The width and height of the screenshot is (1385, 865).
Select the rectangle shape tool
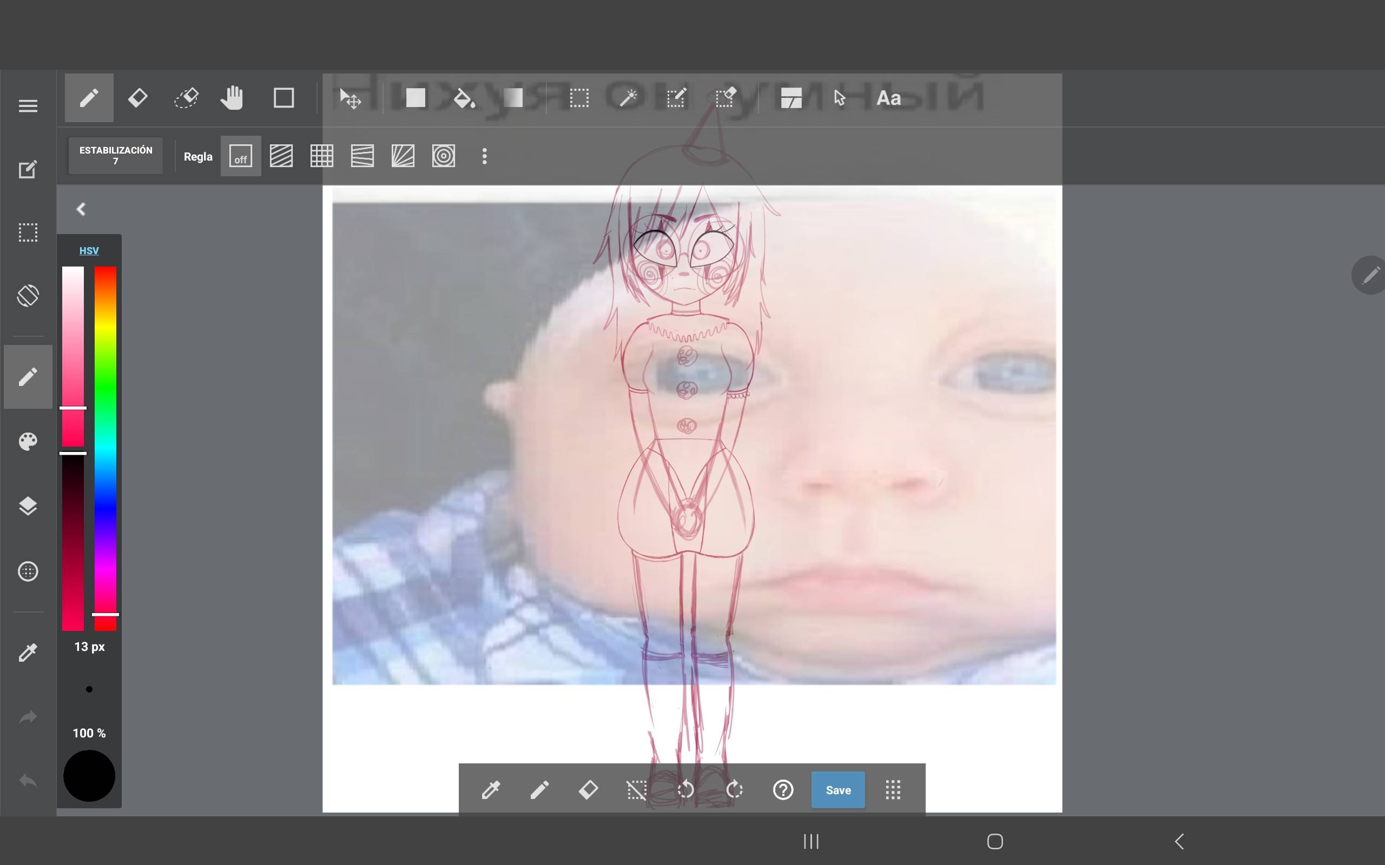(284, 98)
